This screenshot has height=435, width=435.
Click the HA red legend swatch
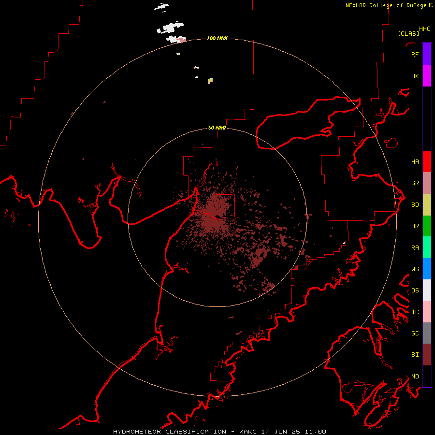[427, 161]
